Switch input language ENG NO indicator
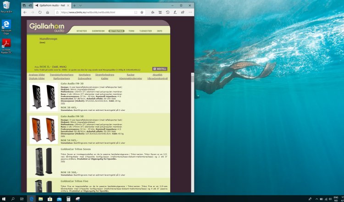Screen dimensions: 344x202 [x=336, y=199]
